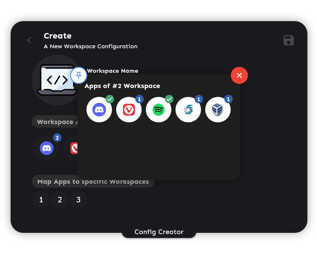Open workspace 3 app mapping
Screen dimensions: 318x254
click(x=78, y=200)
